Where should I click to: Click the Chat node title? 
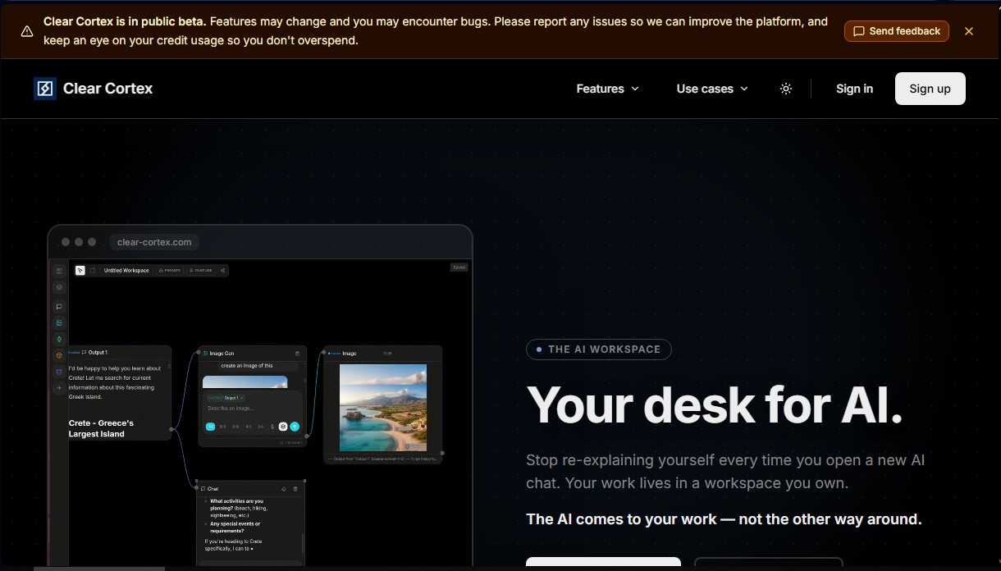[213, 489]
